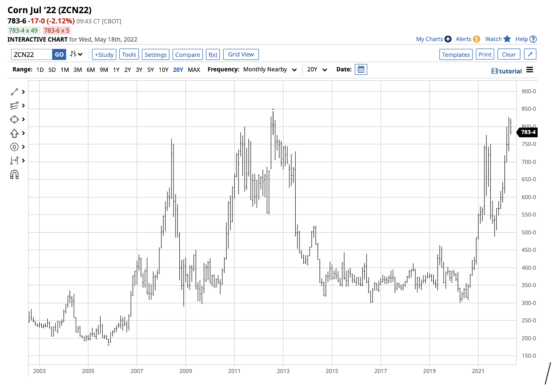553x387 pixels.
Task: Select the 3Y range
Action: tap(139, 70)
